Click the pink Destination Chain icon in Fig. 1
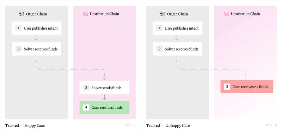 coord(85,14)
